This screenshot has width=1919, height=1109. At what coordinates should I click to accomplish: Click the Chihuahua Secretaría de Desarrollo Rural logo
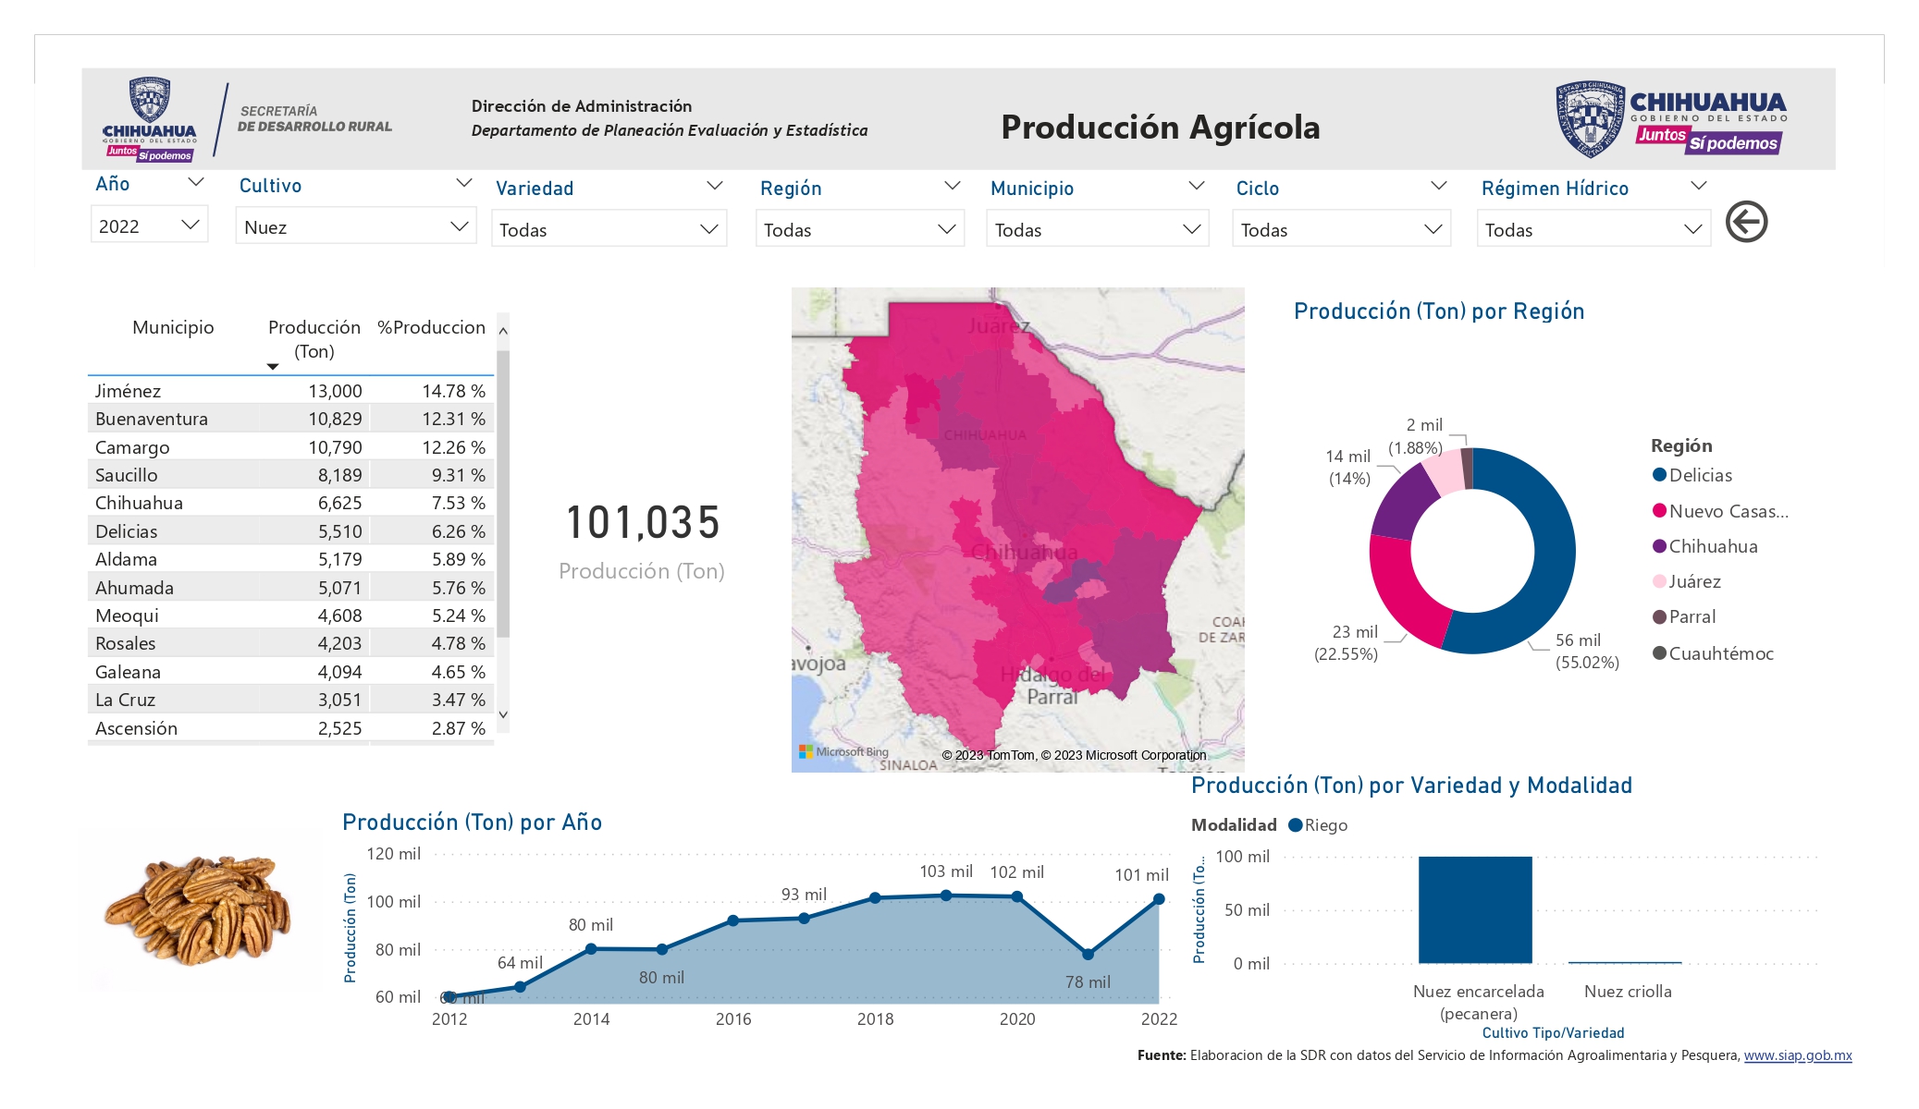[x=247, y=120]
